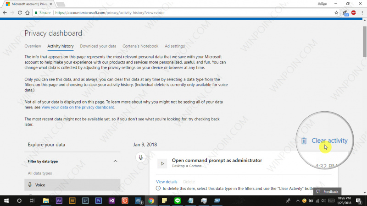Launch File Explorer from taskbar
The image size is (367, 206).
(x=45, y=201)
